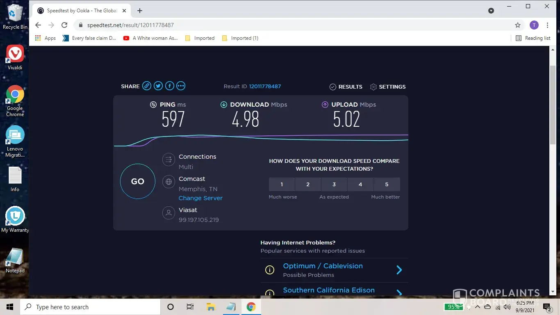Open a new Chrome tab
Viewport: 560px width, 315px height.
(140, 11)
